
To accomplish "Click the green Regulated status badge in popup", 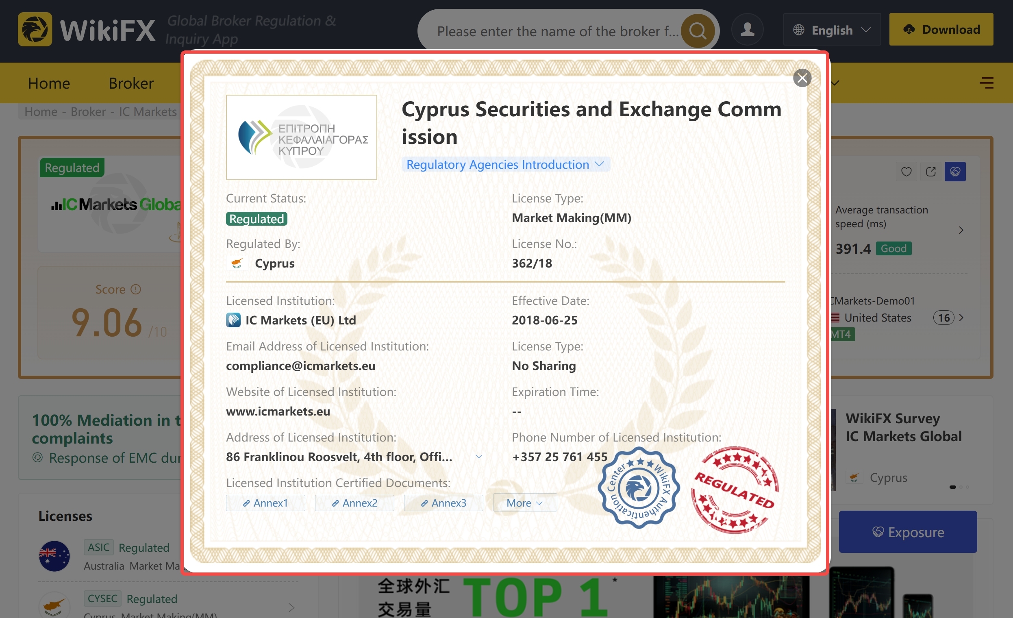I will pos(257,219).
